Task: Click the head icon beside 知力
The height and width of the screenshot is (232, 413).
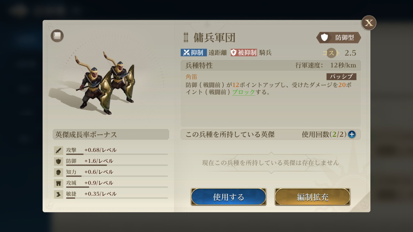Action: [59, 172]
